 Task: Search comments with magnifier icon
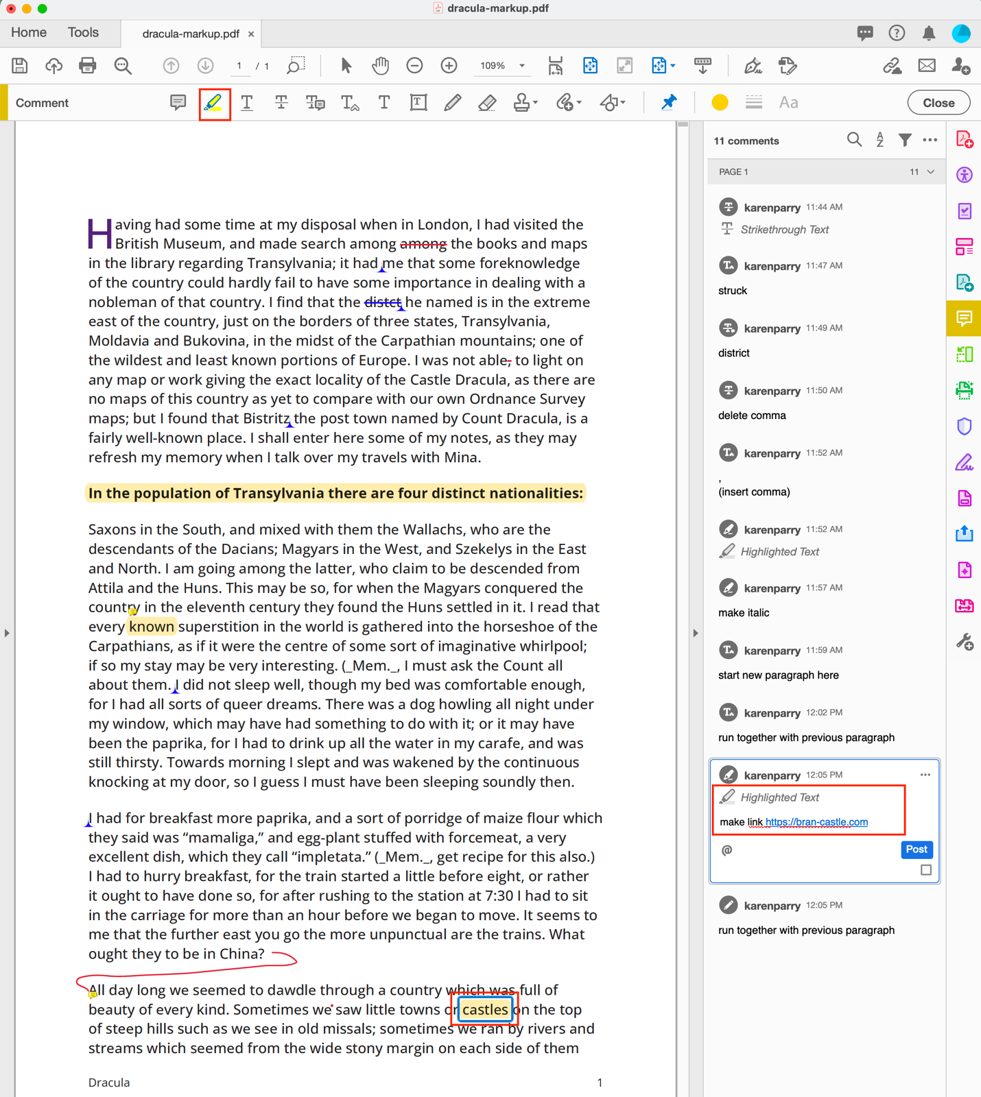pyautogui.click(x=854, y=141)
